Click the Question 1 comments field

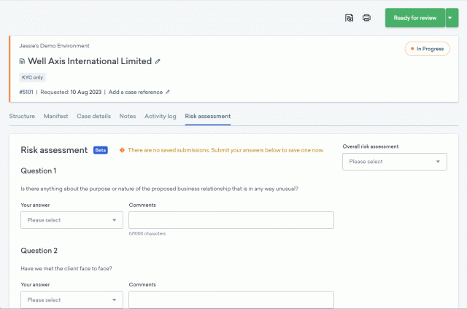pyautogui.click(x=231, y=220)
